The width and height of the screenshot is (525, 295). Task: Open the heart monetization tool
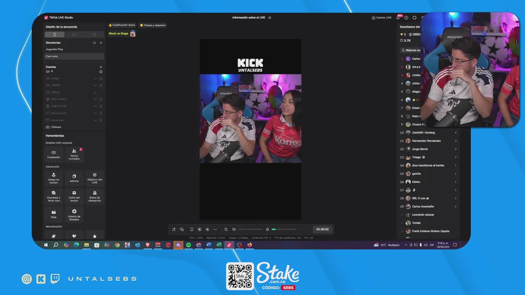(x=74, y=236)
